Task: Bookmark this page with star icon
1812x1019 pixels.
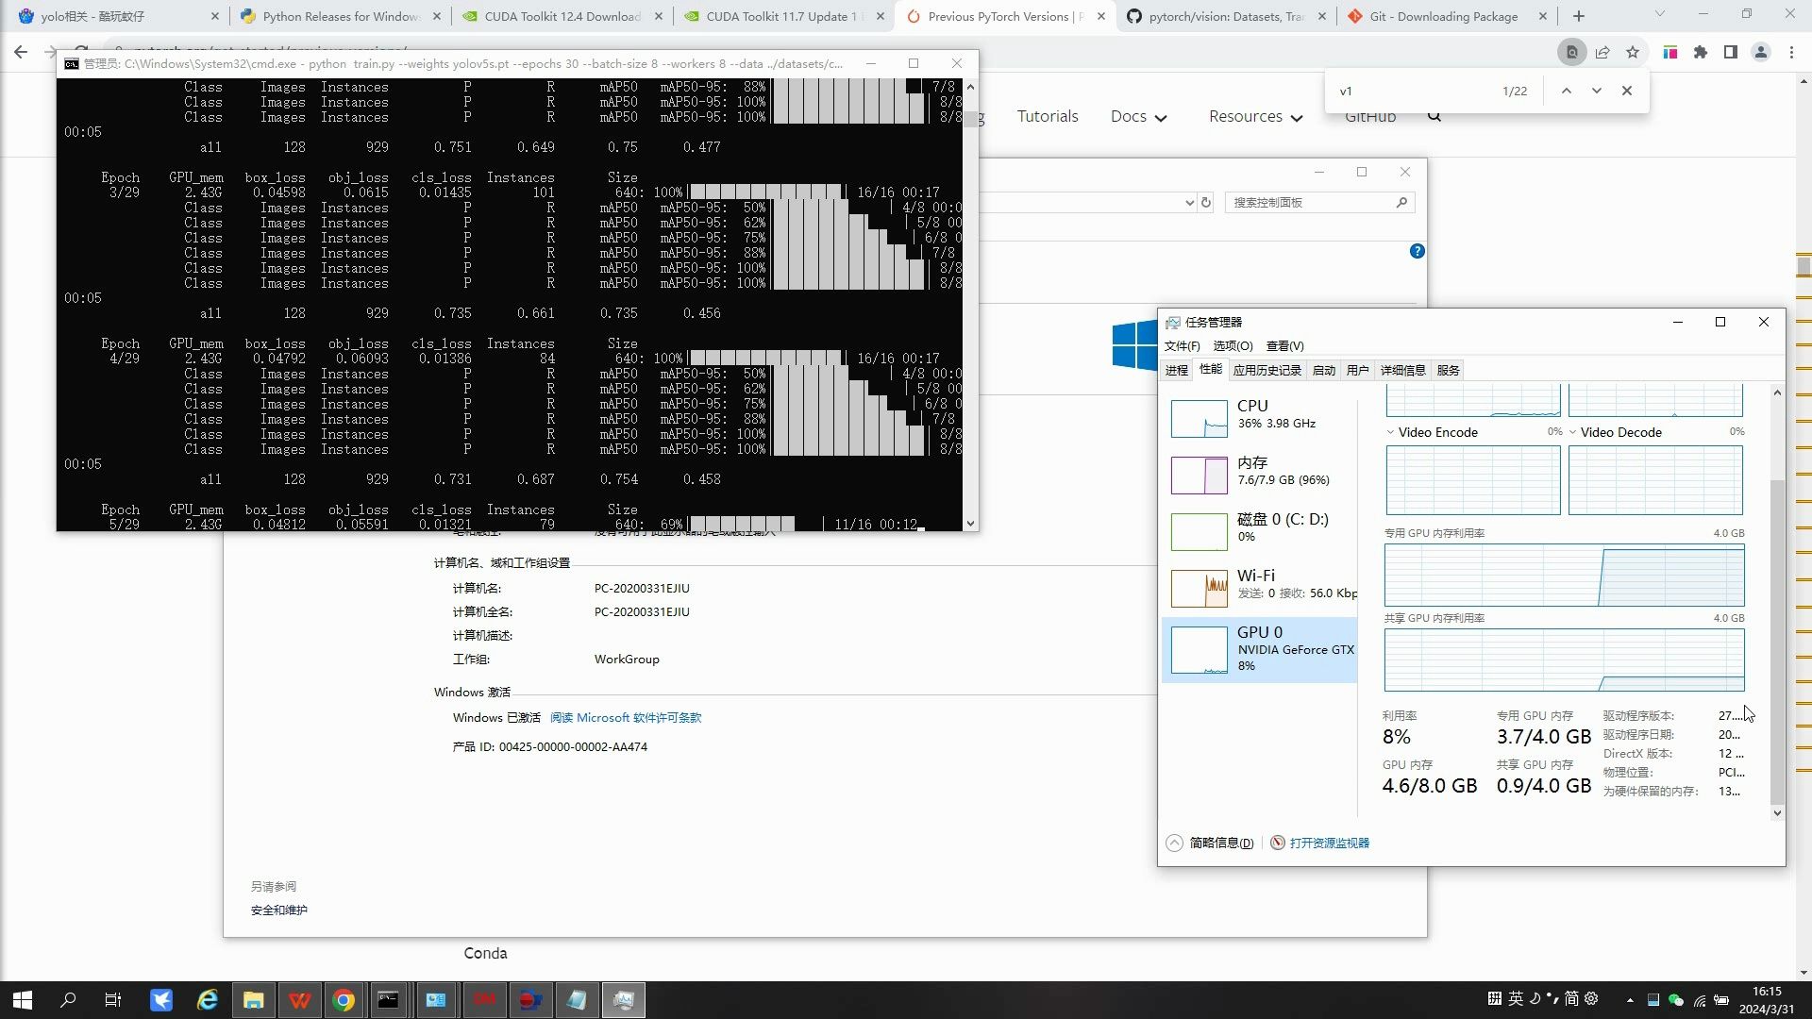Action: pos(1633,53)
